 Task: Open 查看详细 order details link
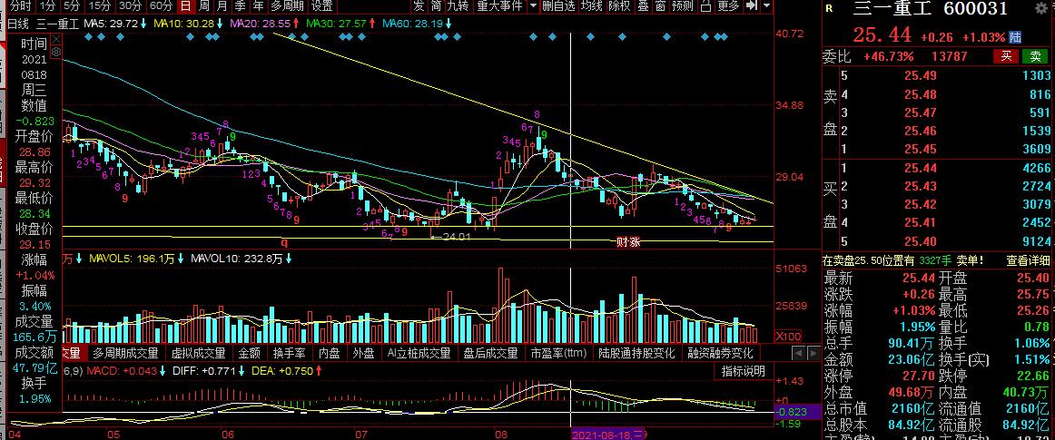[x=1028, y=260]
